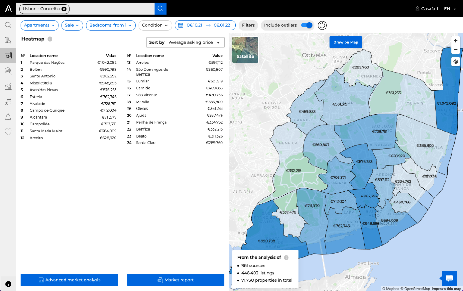Click the Draw on Map button

[x=346, y=42]
